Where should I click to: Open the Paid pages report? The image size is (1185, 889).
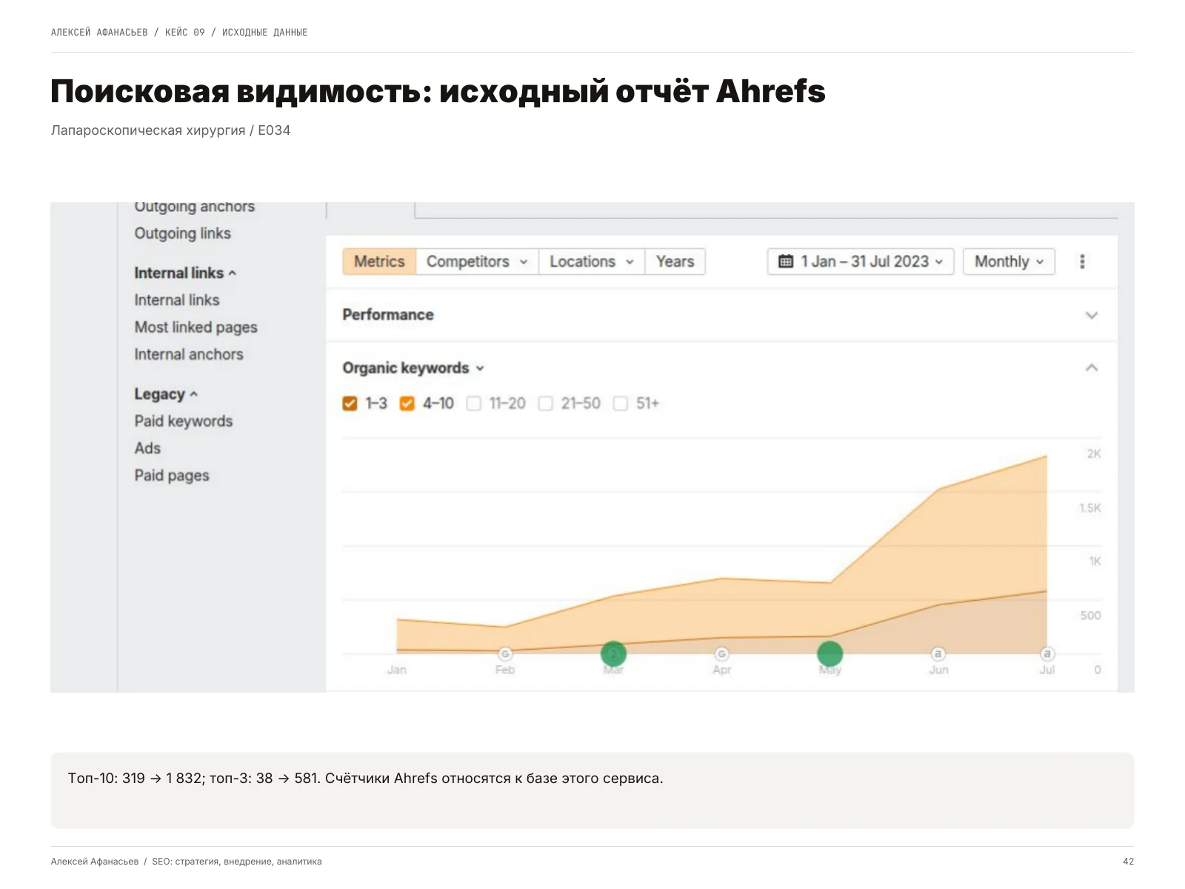click(172, 476)
